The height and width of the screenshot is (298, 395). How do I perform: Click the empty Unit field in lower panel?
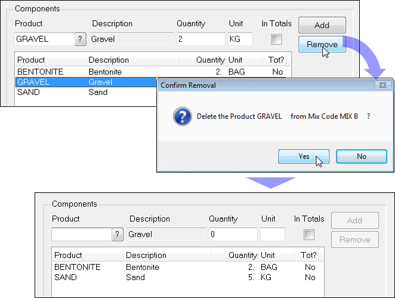point(273,235)
